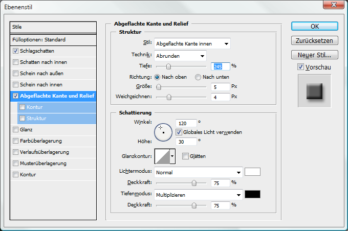Screen dimensions: 348x231
Task: Toggle the Glanz effect checkbox
Action: [x=15, y=129]
